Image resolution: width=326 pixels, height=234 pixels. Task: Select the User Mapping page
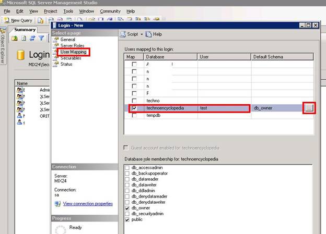tap(73, 52)
